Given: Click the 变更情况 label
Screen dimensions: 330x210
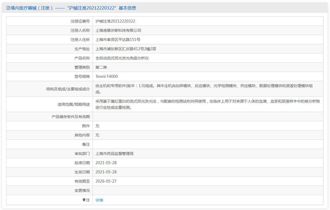Looking at the screenshot, I should click(x=82, y=190).
